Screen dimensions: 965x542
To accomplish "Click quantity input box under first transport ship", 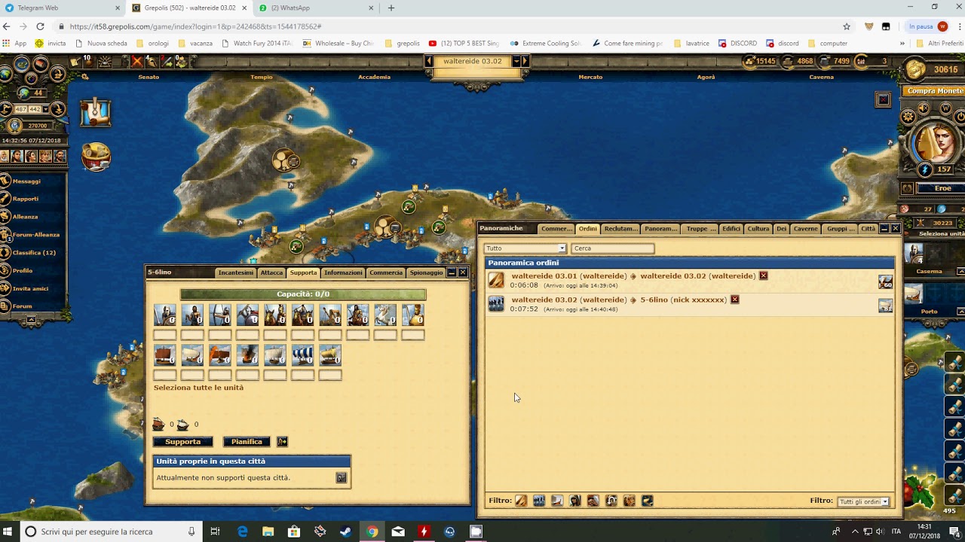I will pyautogui.click(x=165, y=375).
